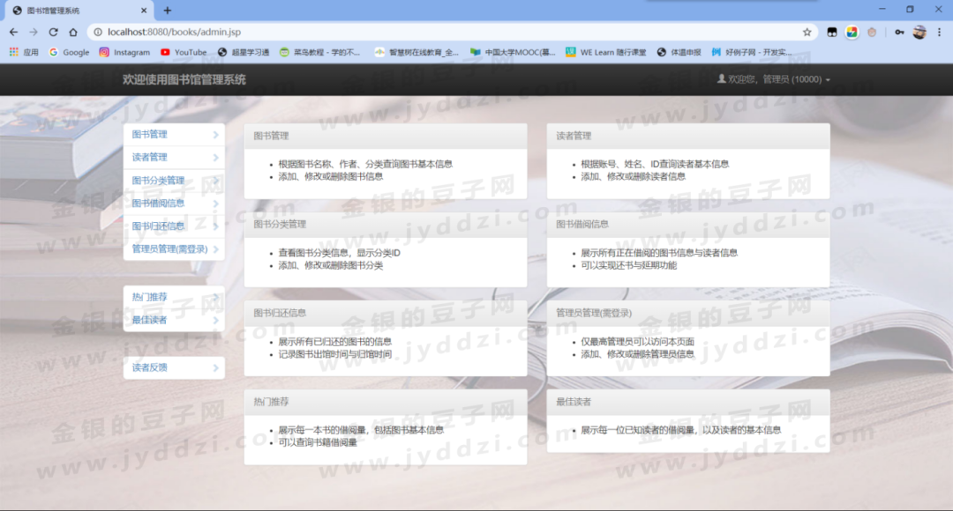Viewport: 953px width, 511px height.
Task: Click the black mask extension icon
Action: point(832,33)
